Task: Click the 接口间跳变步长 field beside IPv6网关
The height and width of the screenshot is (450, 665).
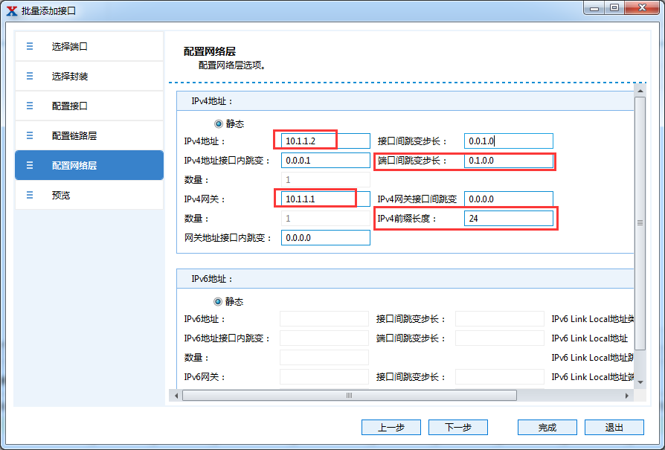Action: click(x=500, y=376)
